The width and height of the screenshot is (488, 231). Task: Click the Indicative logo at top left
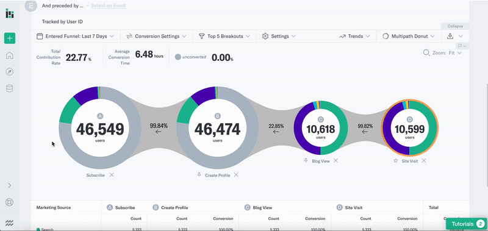click(10, 13)
